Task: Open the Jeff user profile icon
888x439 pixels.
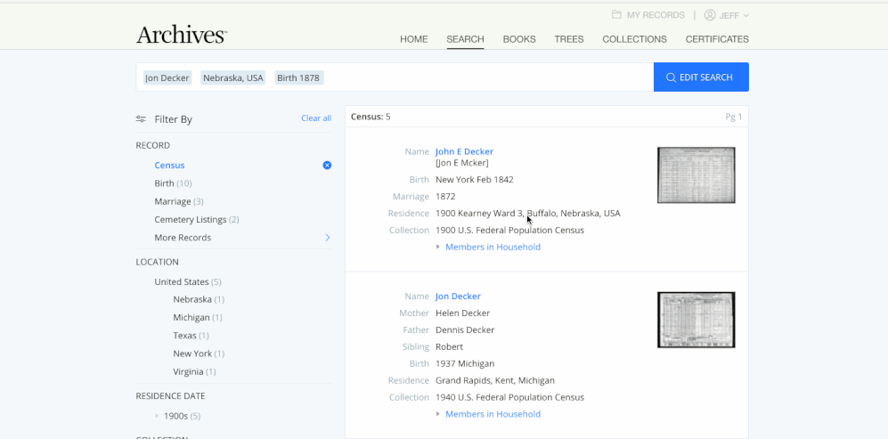Action: coord(710,15)
